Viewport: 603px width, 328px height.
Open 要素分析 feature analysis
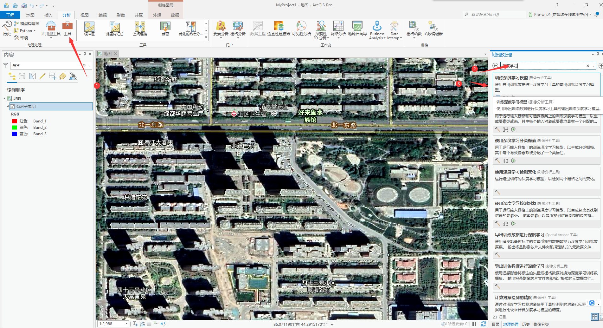coord(221,29)
